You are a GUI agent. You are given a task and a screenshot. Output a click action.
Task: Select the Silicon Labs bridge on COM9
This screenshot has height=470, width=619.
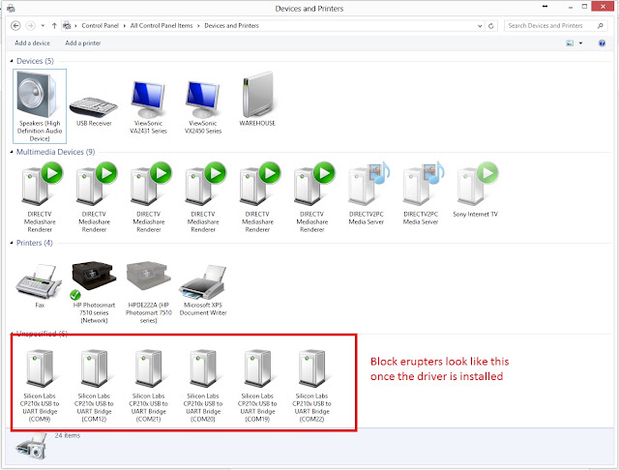pos(40,386)
